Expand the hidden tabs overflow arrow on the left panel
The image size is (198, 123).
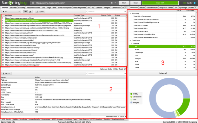(126, 8)
